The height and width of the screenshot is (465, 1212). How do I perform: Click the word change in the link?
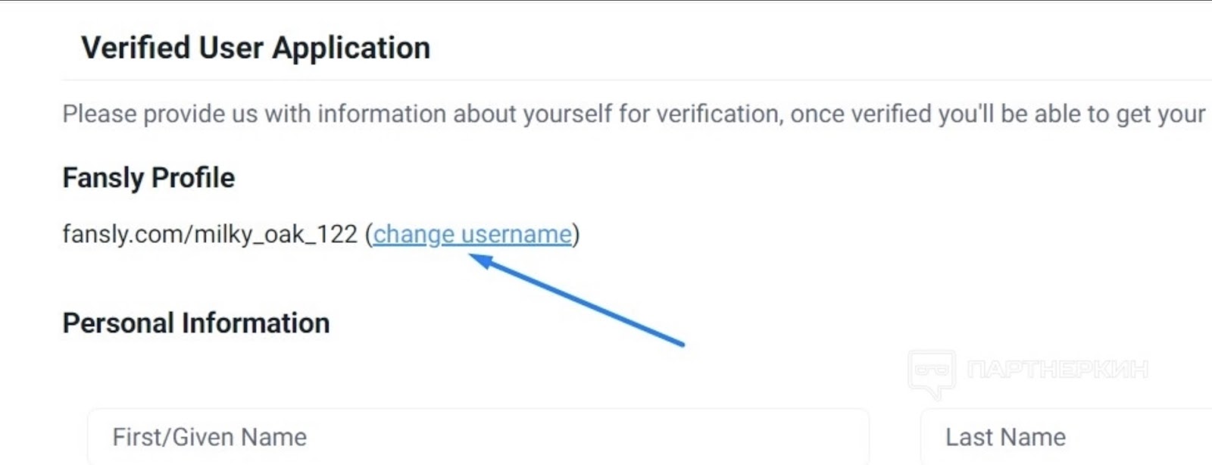414,234
